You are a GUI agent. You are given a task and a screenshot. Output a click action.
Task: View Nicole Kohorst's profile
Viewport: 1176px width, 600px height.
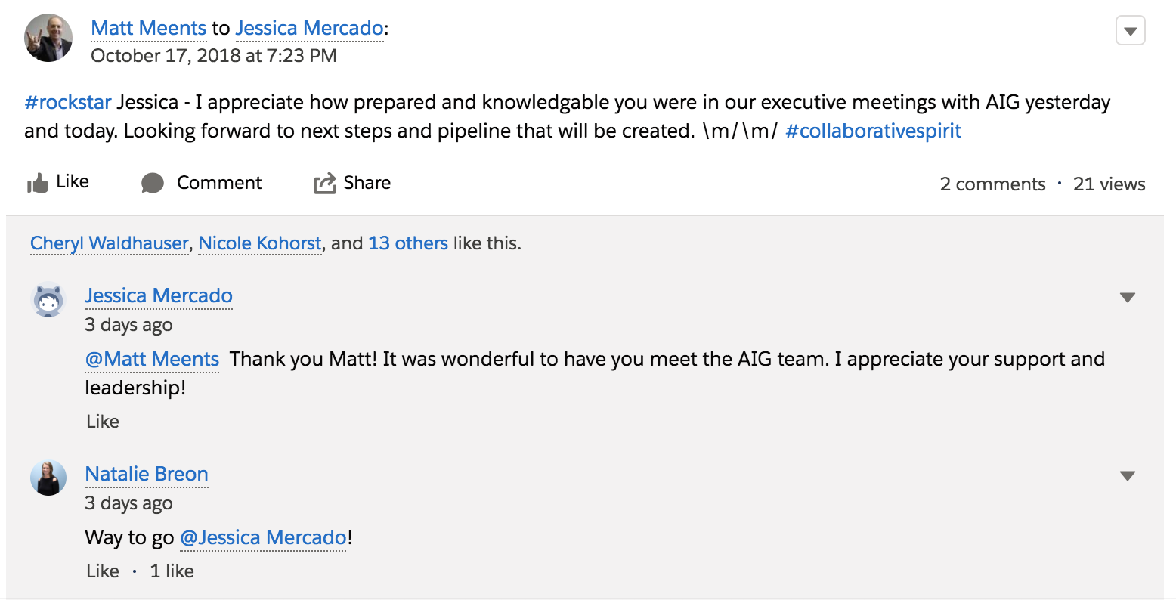point(260,243)
